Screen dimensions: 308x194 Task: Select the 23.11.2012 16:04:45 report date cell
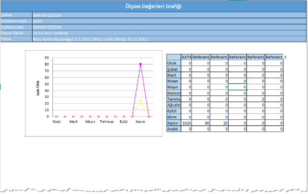tap(170, 33)
